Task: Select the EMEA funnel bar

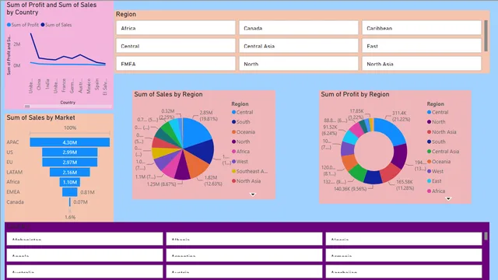Action: pos(70,192)
